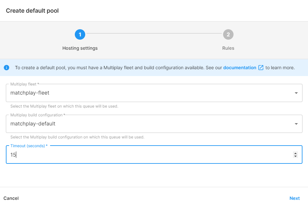
Task: Click the matchplay-fleet selected value
Action: 30,93
